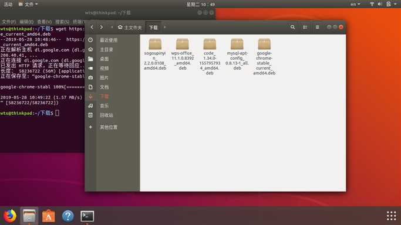The image size is (401, 225).
Task: Open 图片 in the sidebar
Action: pos(105,77)
